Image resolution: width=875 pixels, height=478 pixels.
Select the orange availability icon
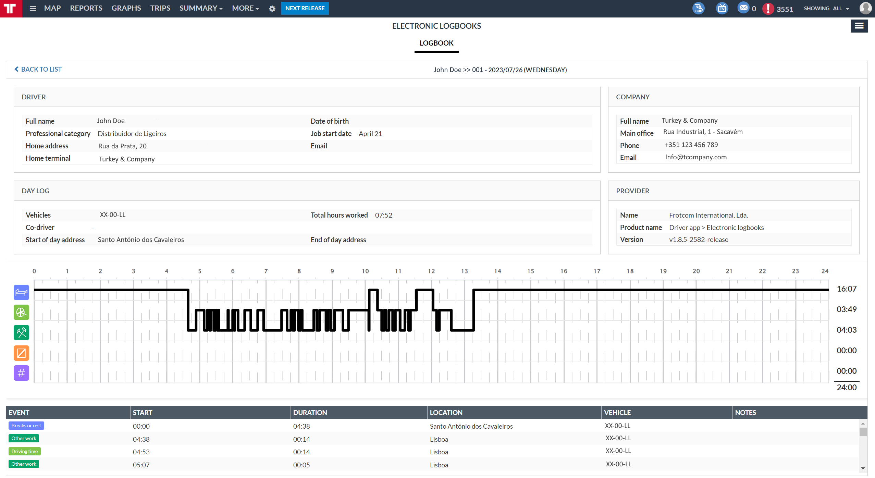pyautogui.click(x=21, y=353)
